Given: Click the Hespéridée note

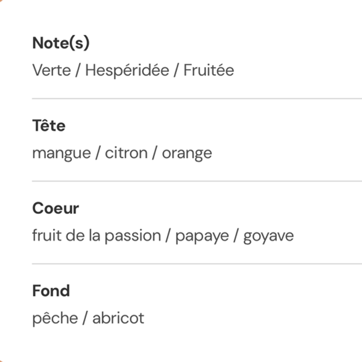Looking at the screenshot, I should coord(127,70).
